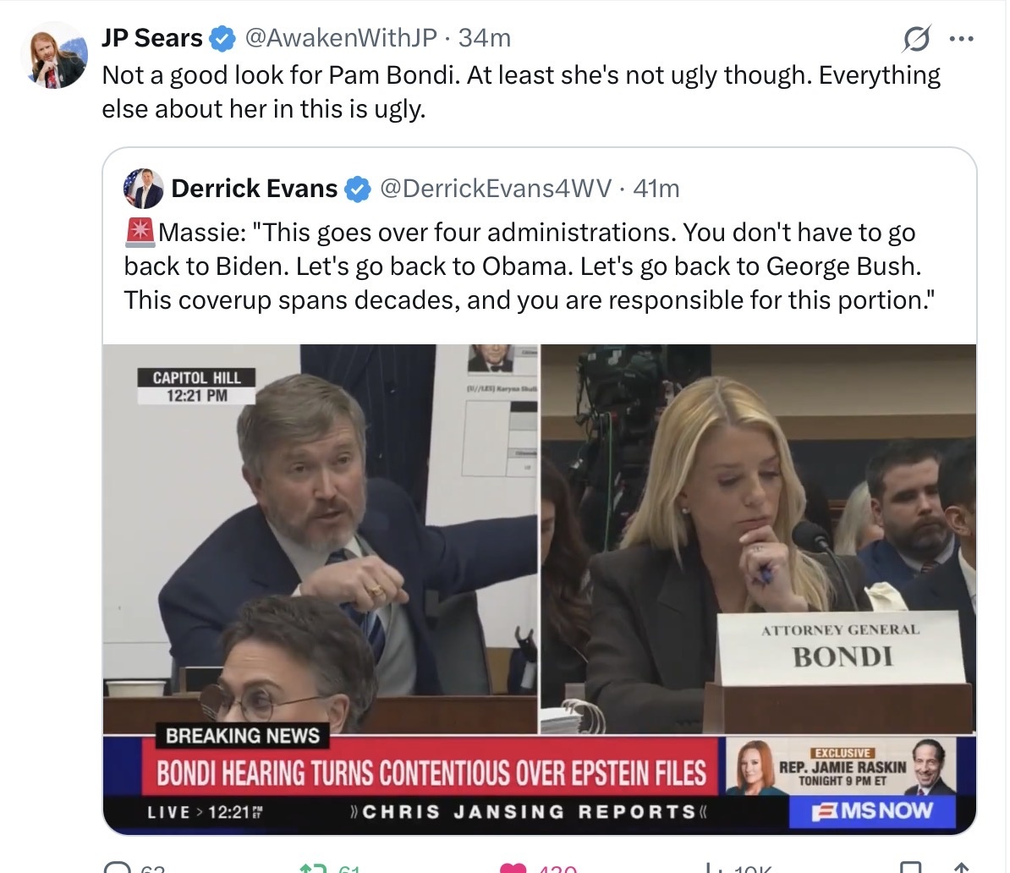Bookmark this tweet
The height and width of the screenshot is (873, 1010).
(912, 866)
